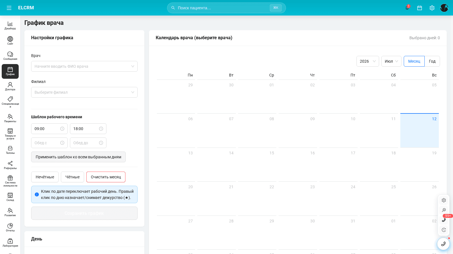This screenshot has height=254, width=453.
Task: Open the Пациенты sidebar icon
Action: 10,118
